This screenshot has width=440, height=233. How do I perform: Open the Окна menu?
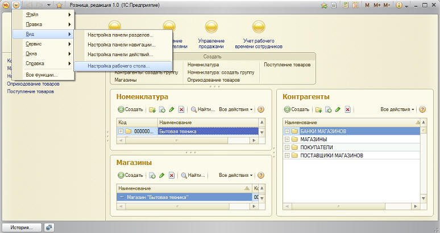click(44, 54)
